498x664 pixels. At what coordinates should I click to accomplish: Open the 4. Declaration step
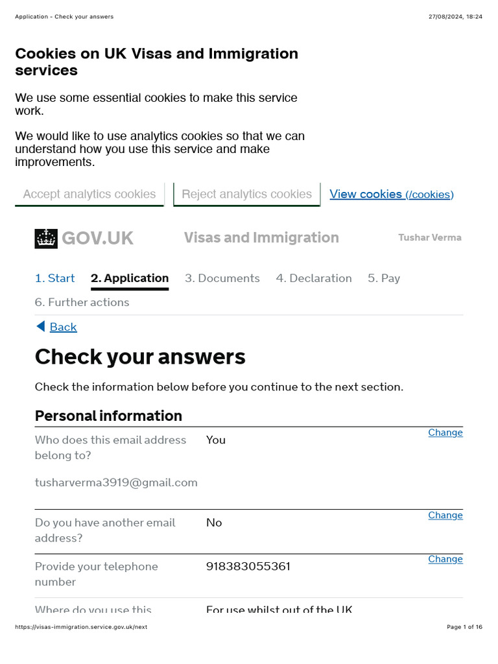tap(314, 278)
